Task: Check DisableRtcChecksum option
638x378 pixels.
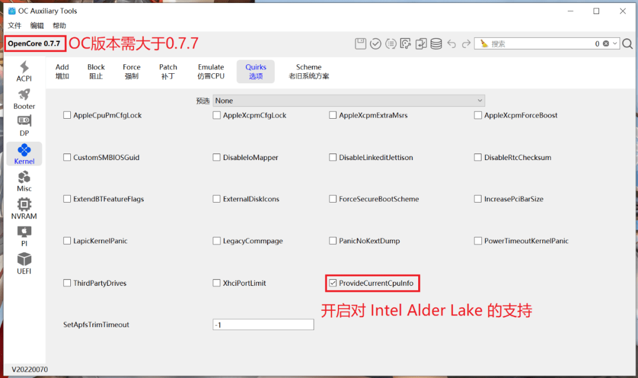Action: point(478,157)
